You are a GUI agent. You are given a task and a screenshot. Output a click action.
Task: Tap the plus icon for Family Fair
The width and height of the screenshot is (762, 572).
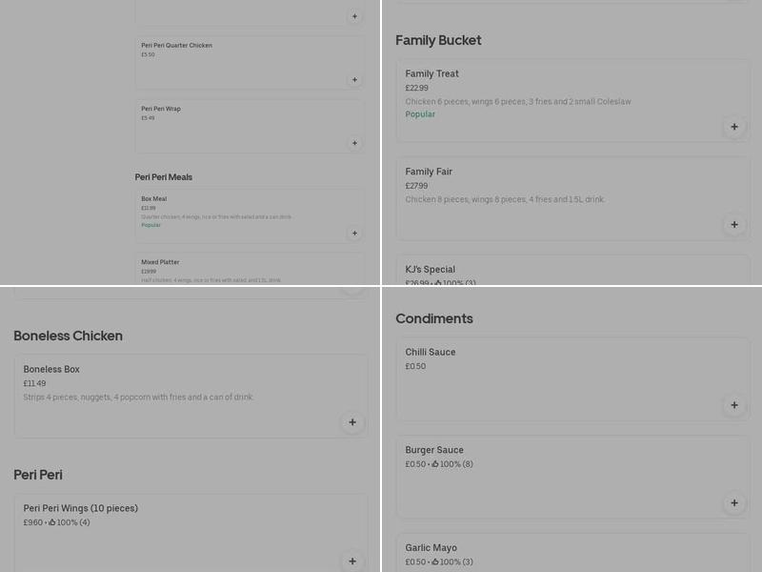pos(733,225)
